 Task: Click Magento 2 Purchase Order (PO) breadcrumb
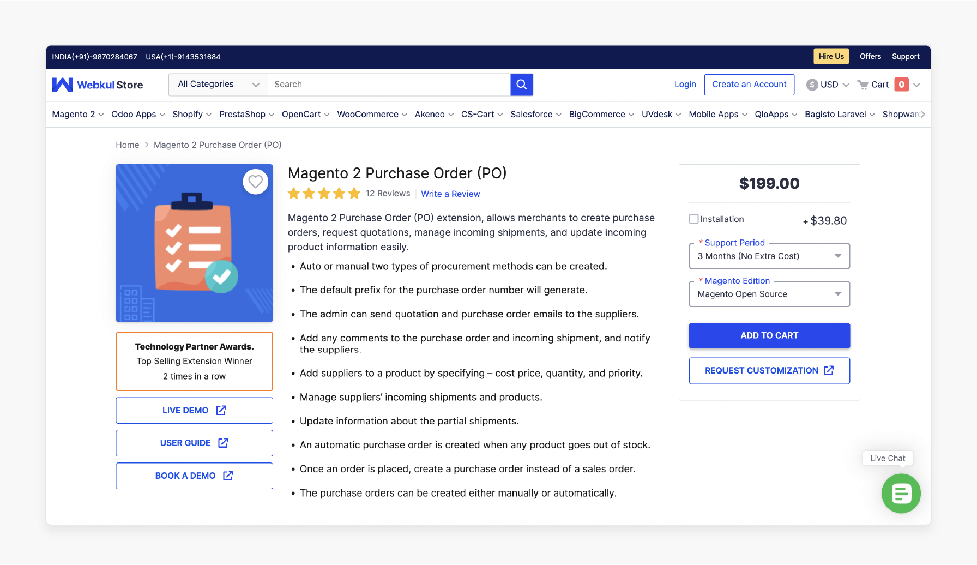pyautogui.click(x=218, y=145)
